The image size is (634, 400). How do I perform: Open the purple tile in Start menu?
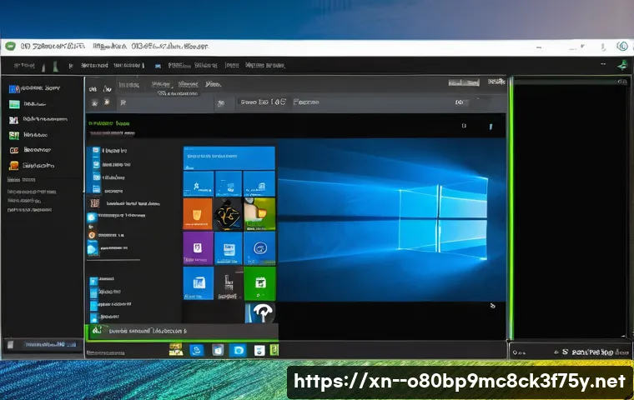click(199, 247)
